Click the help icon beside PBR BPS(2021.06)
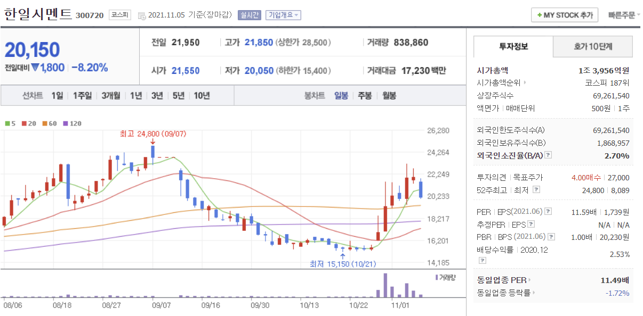Viewport: 643px width, 316px height. [551, 237]
